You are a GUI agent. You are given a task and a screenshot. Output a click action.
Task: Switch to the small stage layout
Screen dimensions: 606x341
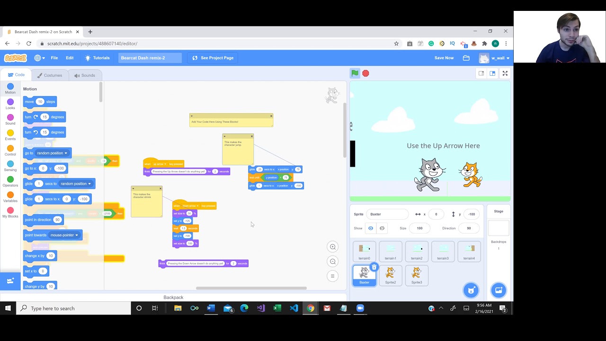point(481,73)
